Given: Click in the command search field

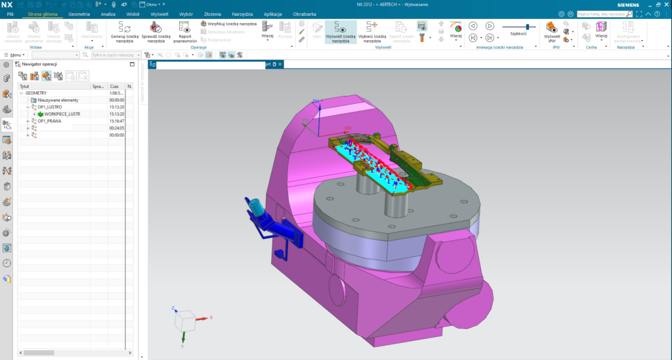Looking at the screenshot, I should (602, 14).
